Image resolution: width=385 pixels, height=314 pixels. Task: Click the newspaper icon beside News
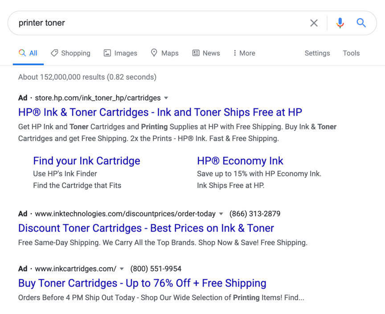point(196,53)
